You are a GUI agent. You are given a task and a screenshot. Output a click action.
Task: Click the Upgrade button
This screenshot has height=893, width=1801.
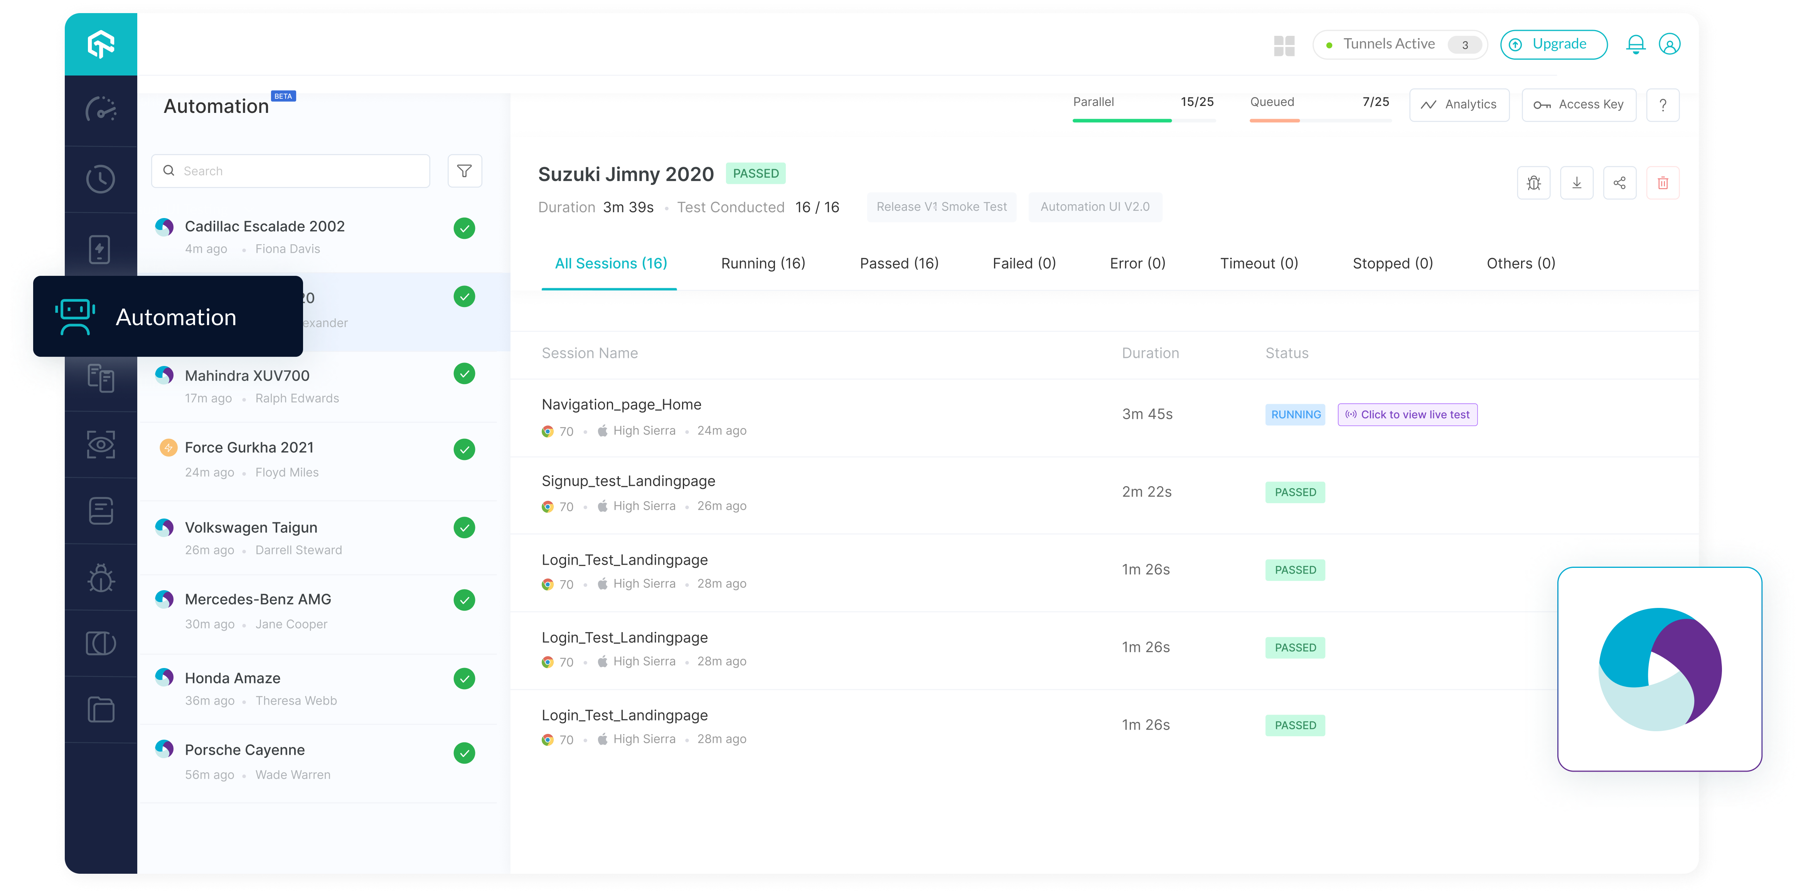coord(1553,45)
